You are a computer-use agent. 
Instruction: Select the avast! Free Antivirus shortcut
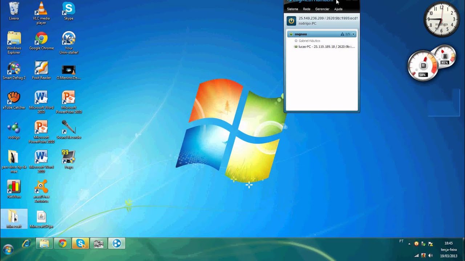(x=41, y=191)
